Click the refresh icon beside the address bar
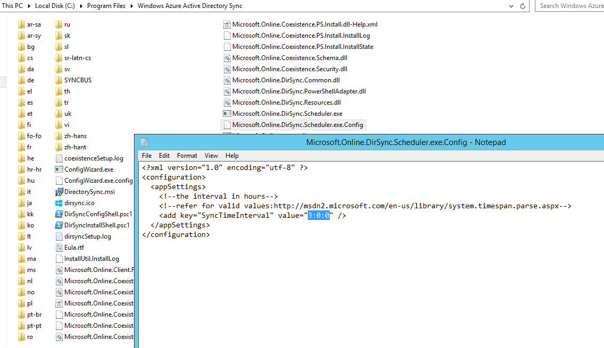 click(523, 6)
